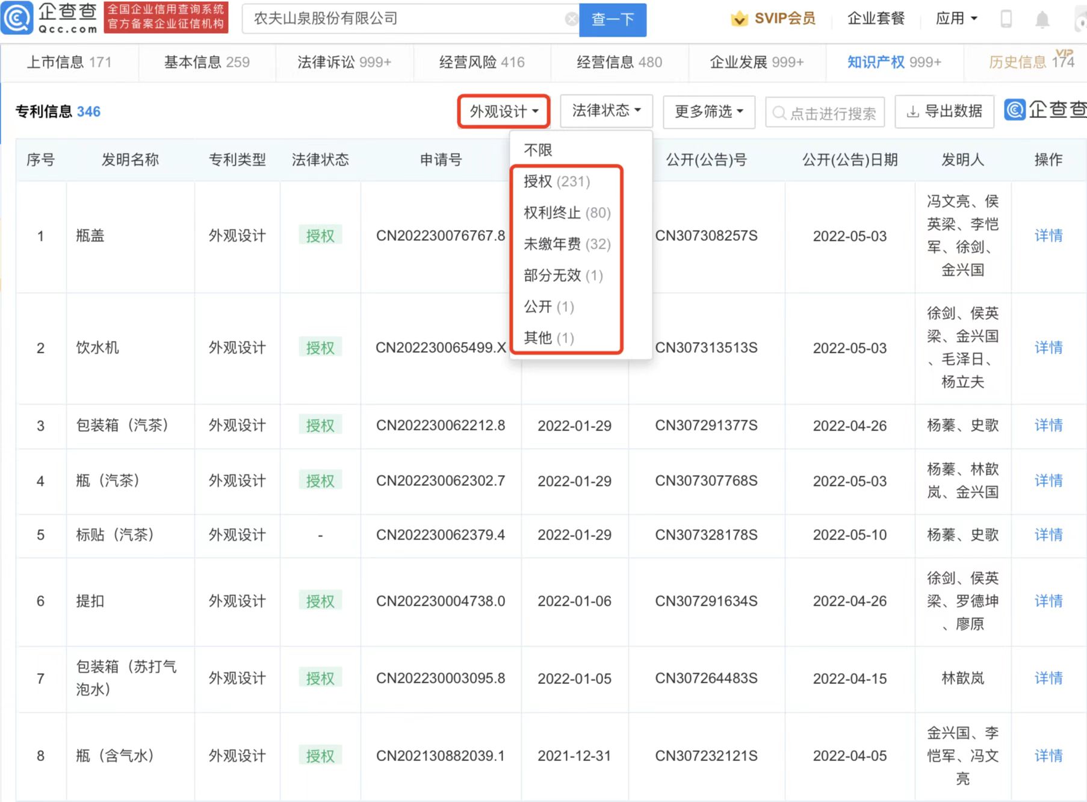Open 详情 for the 提扣 patent
This screenshot has height=802, width=1087.
point(1048,601)
